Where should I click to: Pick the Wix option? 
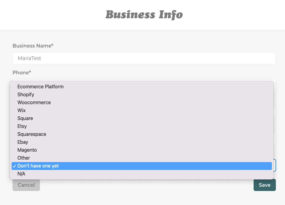coord(142,110)
